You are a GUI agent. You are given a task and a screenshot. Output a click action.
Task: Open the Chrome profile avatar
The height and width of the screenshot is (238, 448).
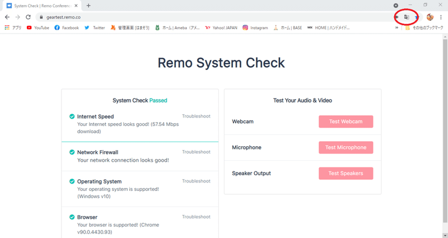pos(430,17)
